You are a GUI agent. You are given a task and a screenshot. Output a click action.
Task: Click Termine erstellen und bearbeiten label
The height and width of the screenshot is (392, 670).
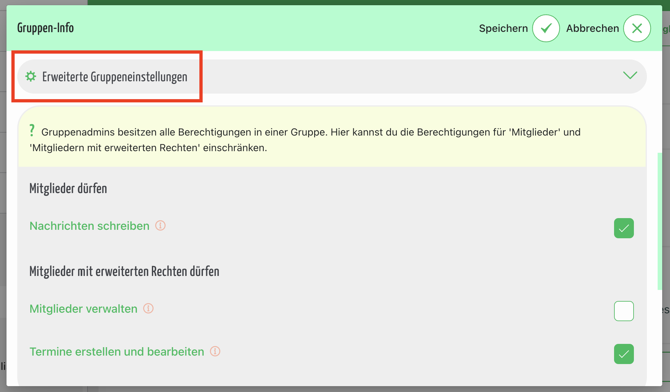click(117, 351)
